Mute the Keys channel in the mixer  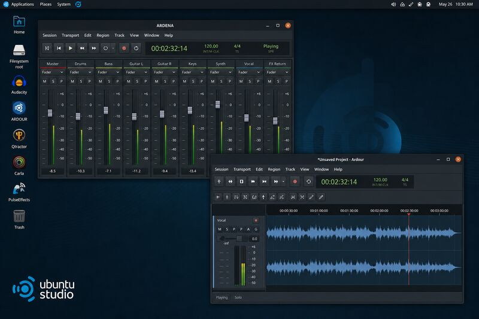(x=184, y=81)
